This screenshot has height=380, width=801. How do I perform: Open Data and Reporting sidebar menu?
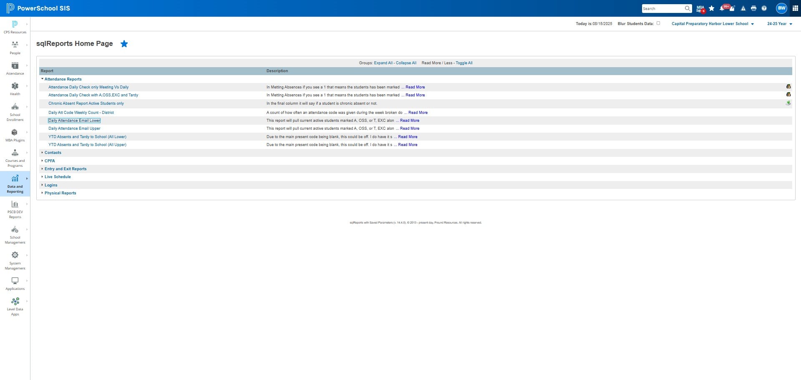tap(15, 184)
